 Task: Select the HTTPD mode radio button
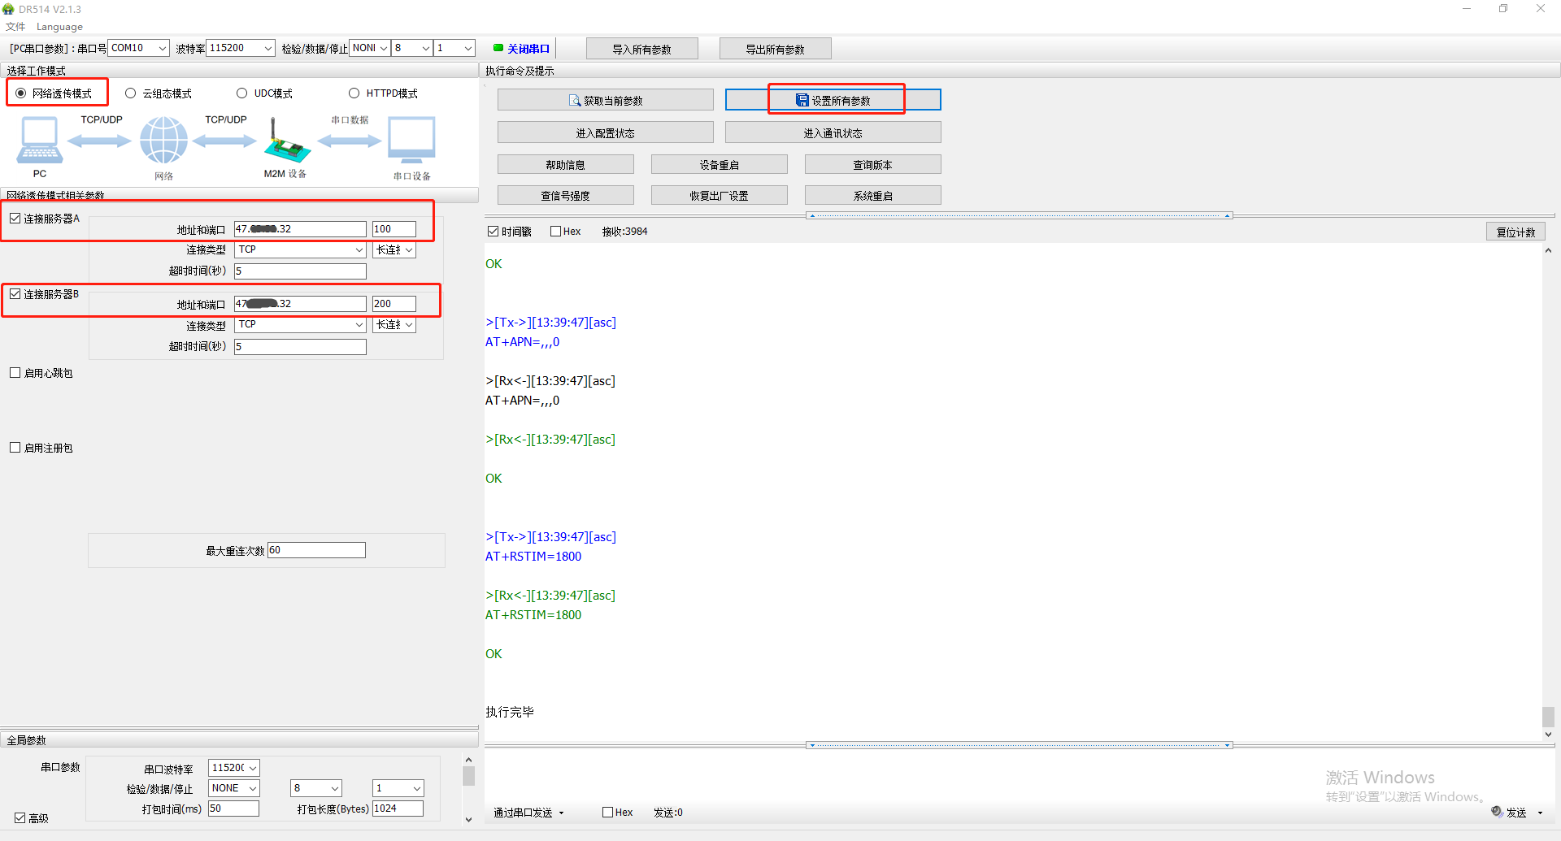point(354,93)
